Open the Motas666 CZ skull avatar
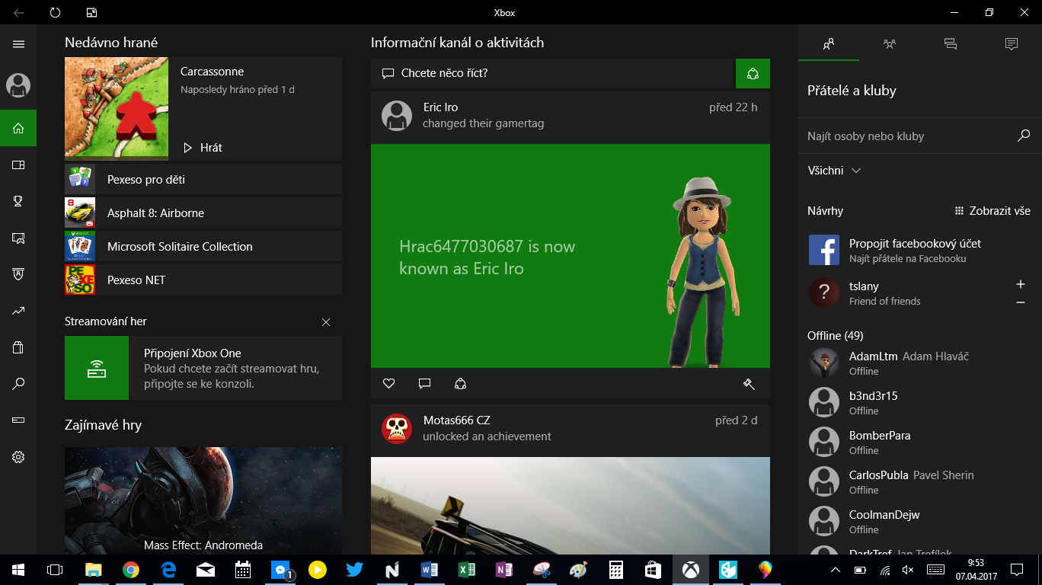Image resolution: width=1042 pixels, height=585 pixels. (x=397, y=428)
